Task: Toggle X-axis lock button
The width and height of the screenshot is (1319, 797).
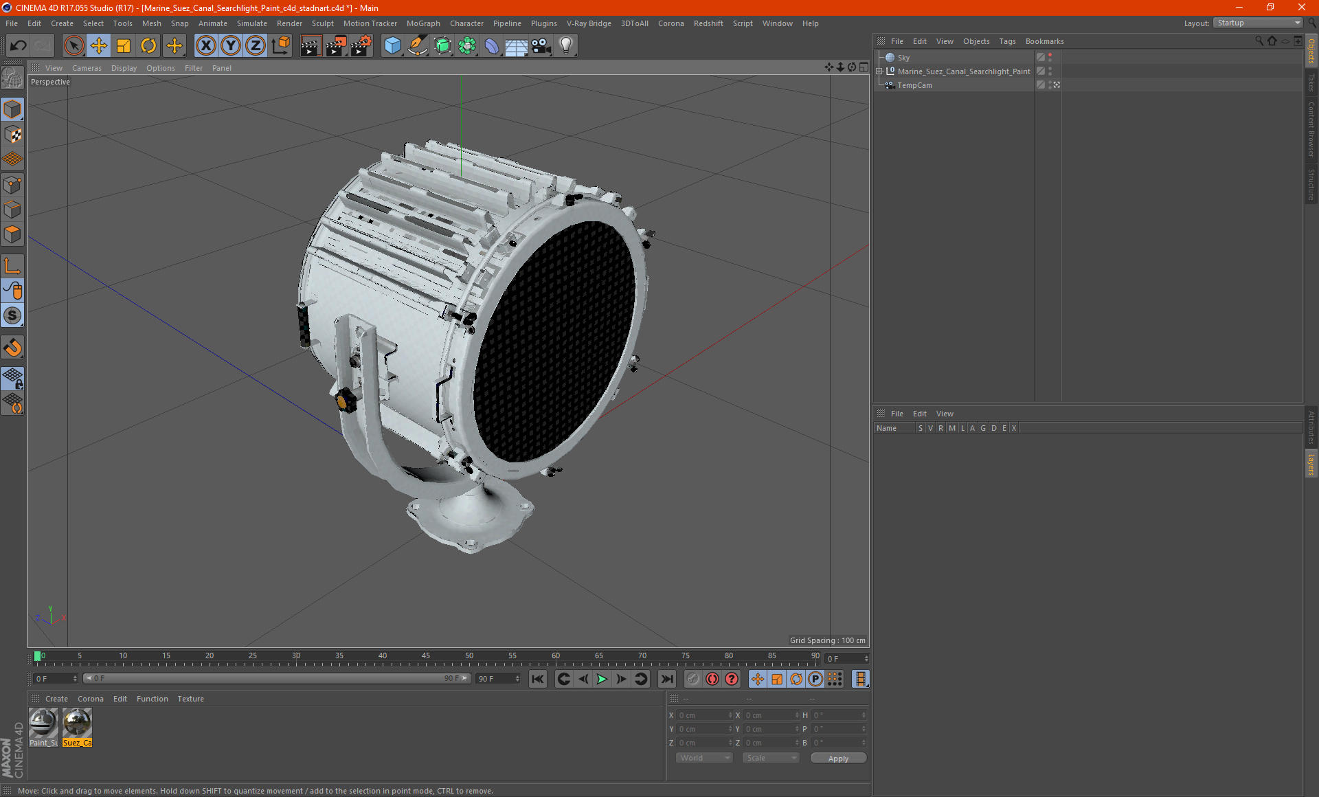Action: [x=205, y=46]
